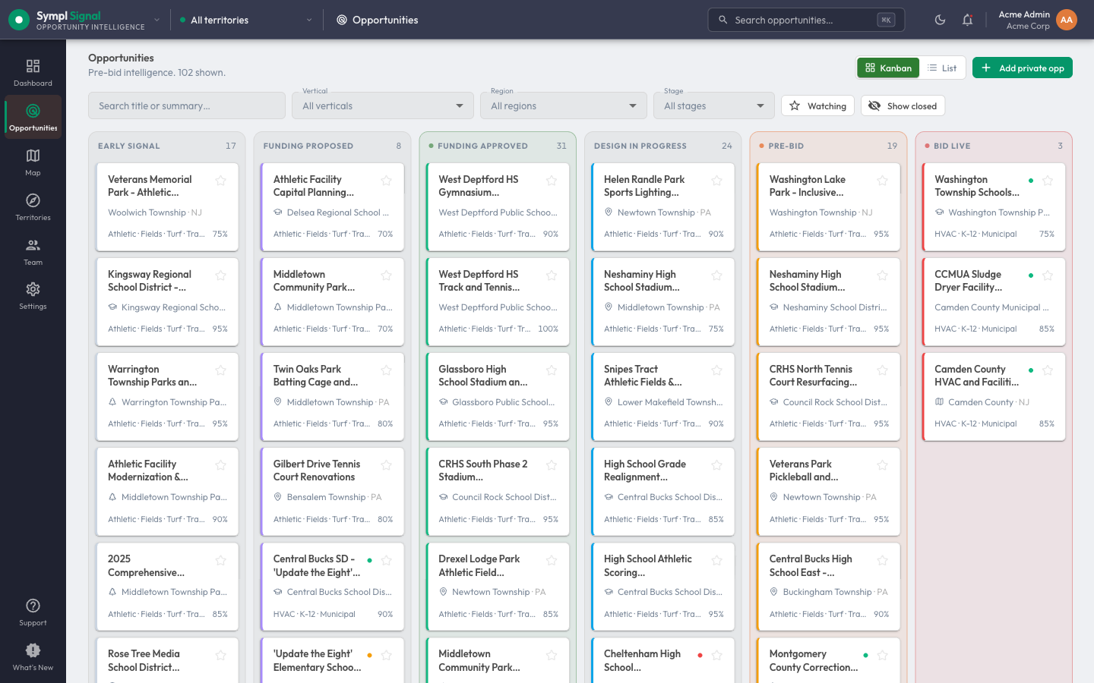Star Central Bucks High School East card

point(882,560)
